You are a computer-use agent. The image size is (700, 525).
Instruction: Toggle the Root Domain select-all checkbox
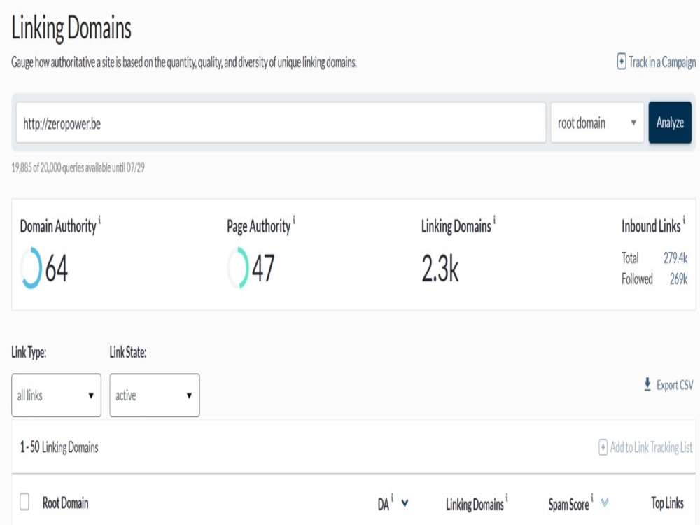click(x=24, y=501)
